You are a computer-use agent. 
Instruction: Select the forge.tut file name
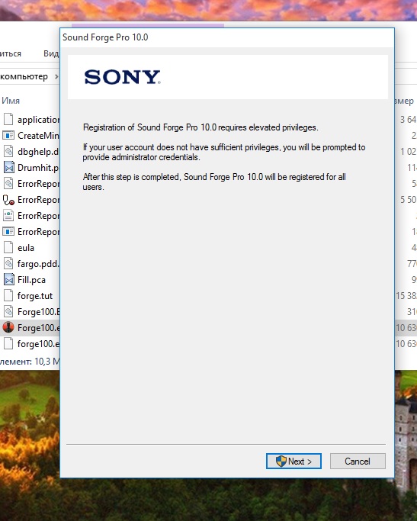[x=35, y=296]
